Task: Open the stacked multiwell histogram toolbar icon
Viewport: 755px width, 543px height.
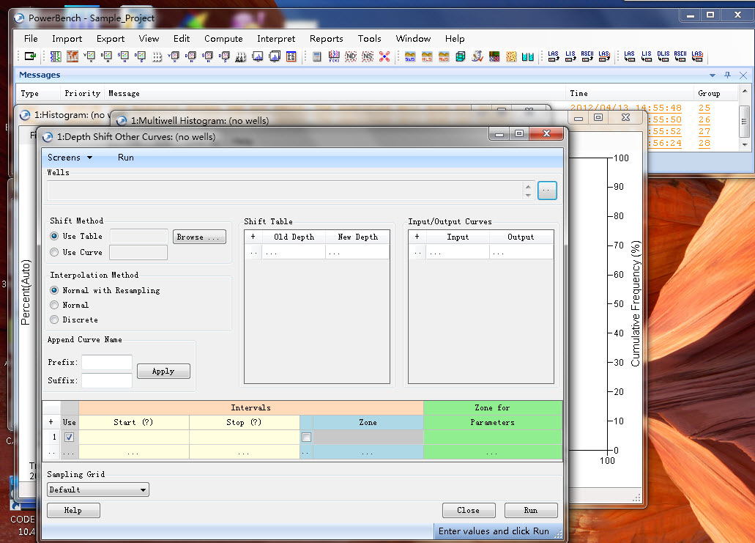Action: [x=275, y=56]
